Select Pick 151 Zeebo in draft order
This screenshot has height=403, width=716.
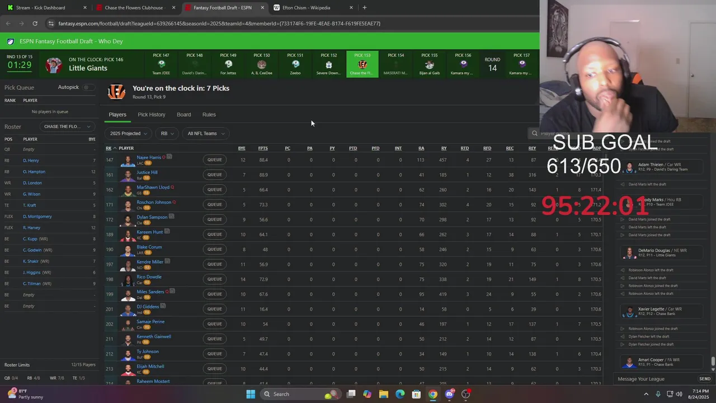(x=295, y=64)
